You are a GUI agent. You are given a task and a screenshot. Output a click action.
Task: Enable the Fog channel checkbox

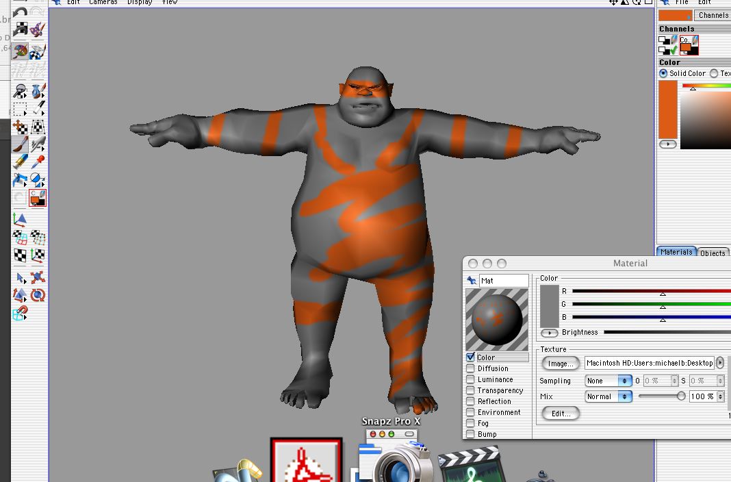click(470, 423)
